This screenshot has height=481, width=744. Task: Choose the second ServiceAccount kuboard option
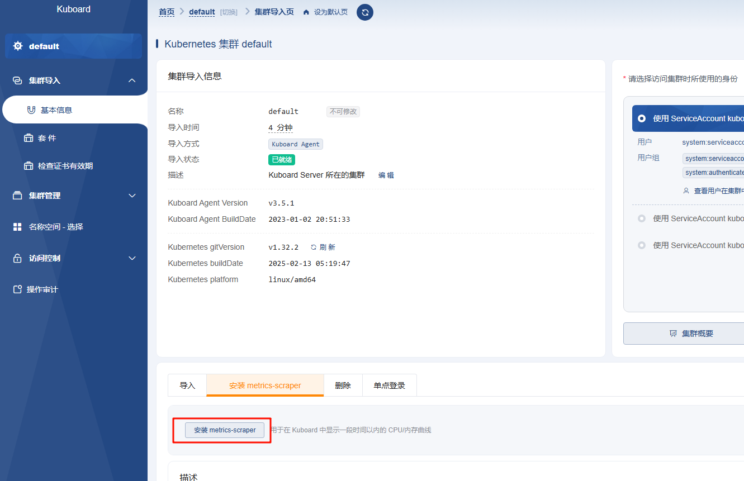pyautogui.click(x=642, y=218)
